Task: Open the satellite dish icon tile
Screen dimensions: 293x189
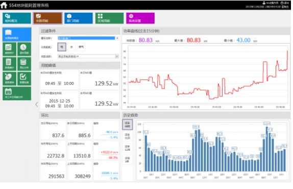Action: pyautogui.click(x=9, y=78)
